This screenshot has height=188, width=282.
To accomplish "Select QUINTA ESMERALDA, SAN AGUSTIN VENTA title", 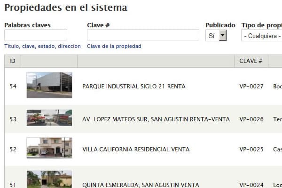I will coord(141,185).
